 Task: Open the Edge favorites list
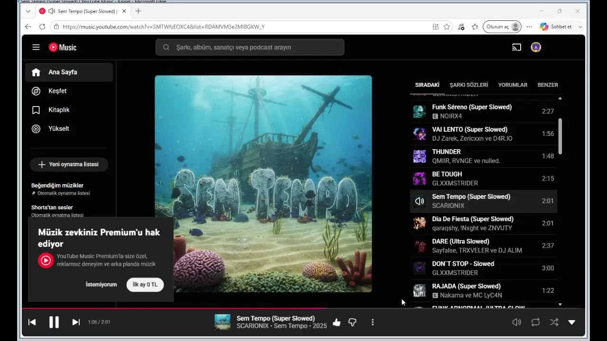475,27
